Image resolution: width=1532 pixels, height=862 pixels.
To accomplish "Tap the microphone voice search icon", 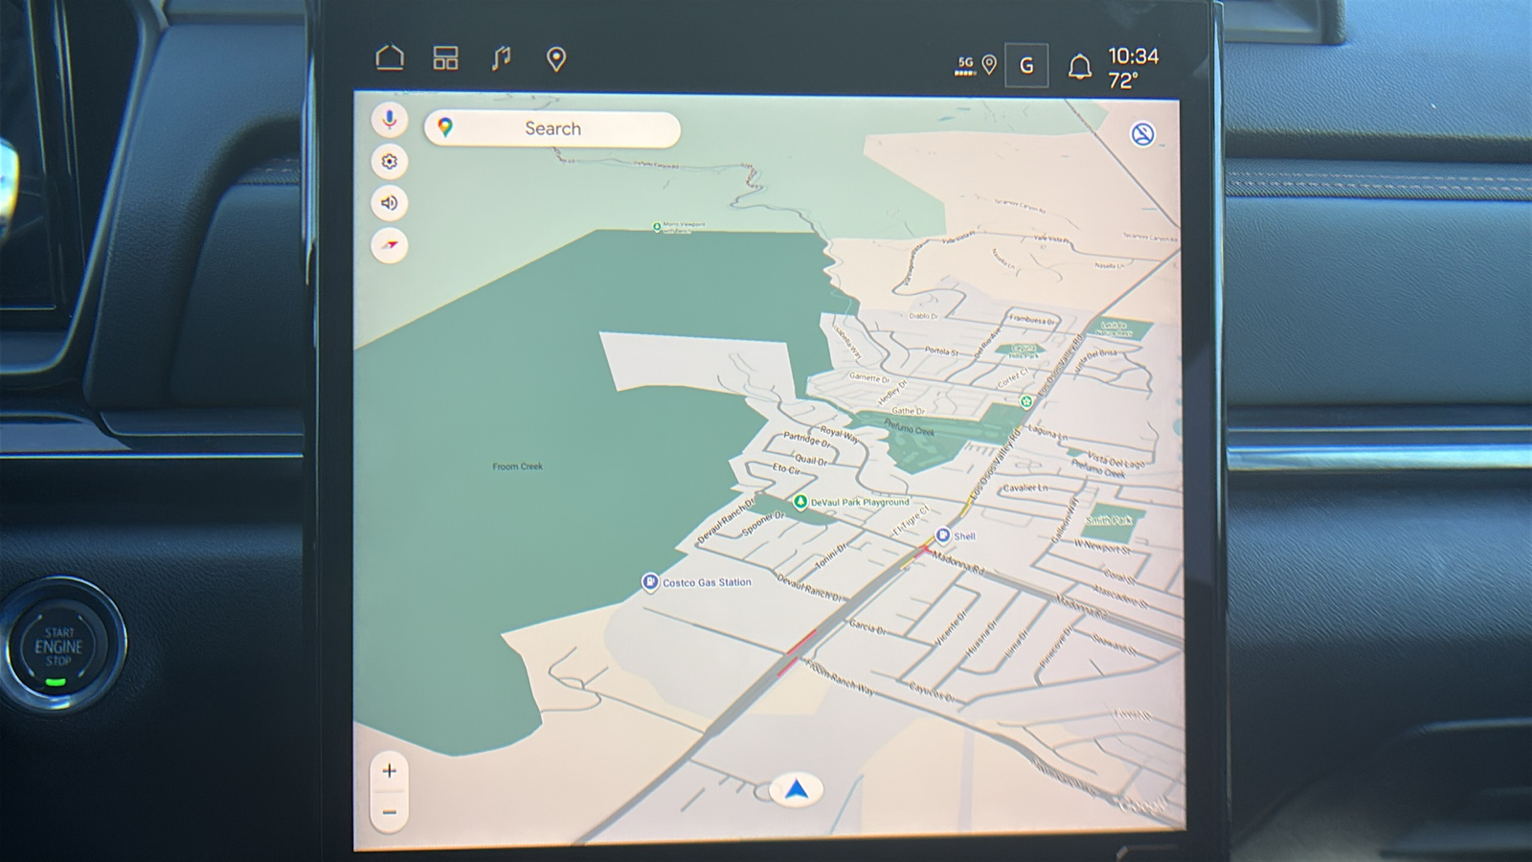I will click(389, 120).
